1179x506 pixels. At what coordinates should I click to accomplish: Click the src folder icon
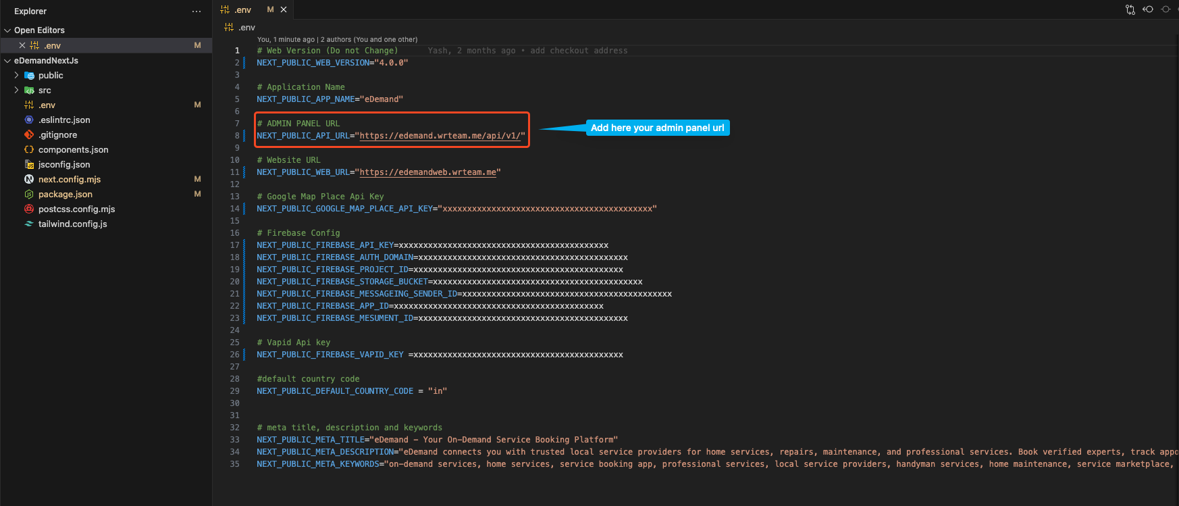[x=29, y=91]
